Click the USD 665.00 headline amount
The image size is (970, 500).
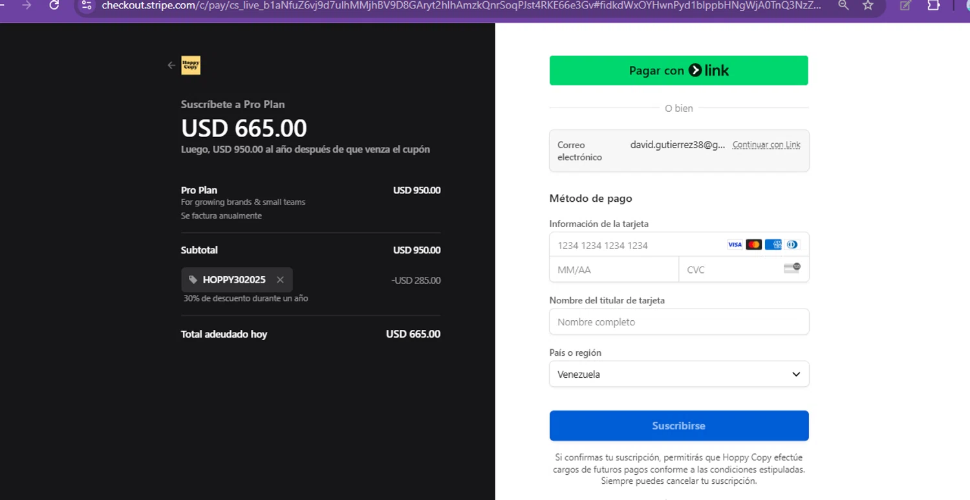point(244,128)
